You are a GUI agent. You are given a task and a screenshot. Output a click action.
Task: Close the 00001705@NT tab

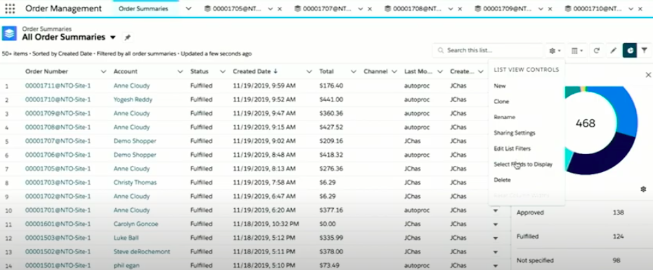click(x=279, y=9)
